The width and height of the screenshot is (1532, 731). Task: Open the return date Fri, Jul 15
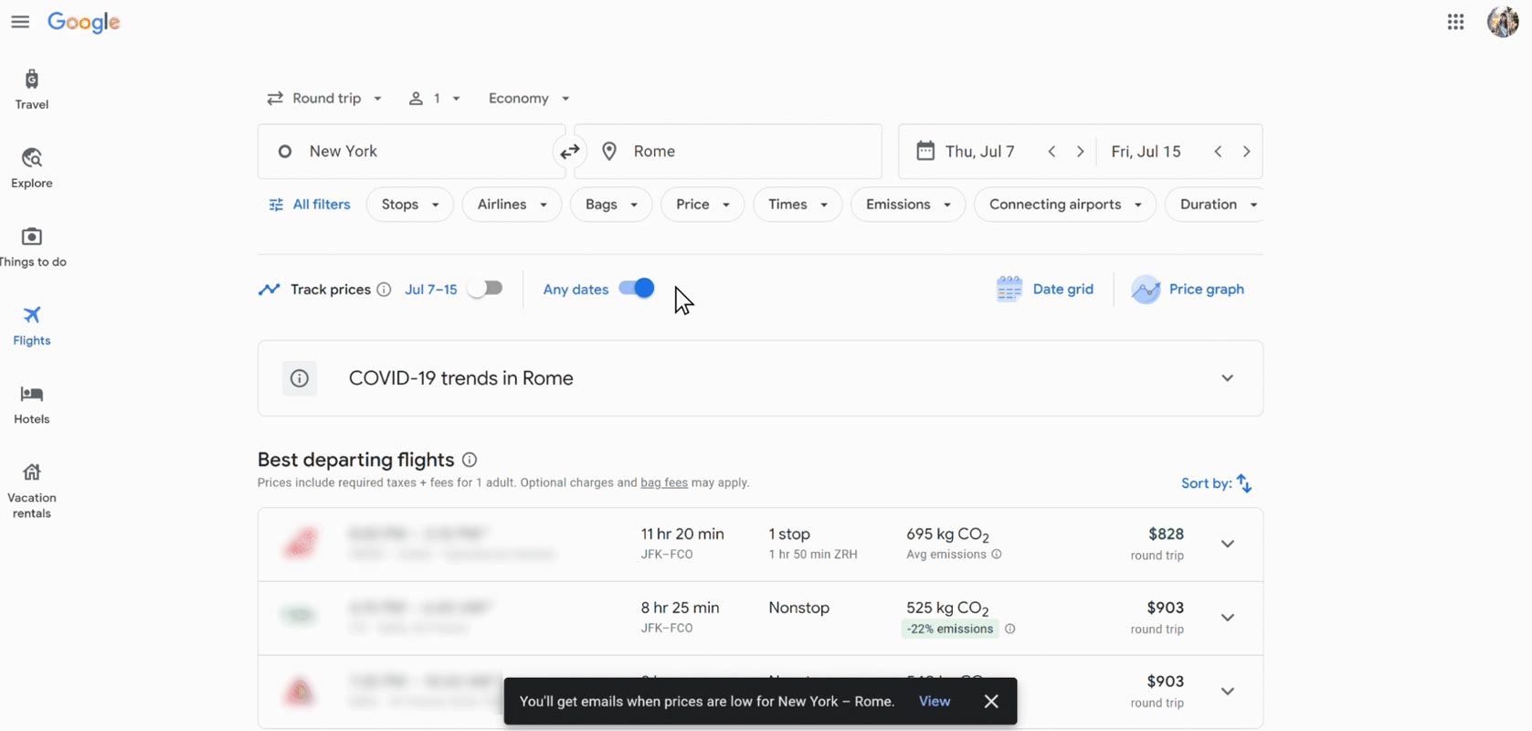(1147, 152)
